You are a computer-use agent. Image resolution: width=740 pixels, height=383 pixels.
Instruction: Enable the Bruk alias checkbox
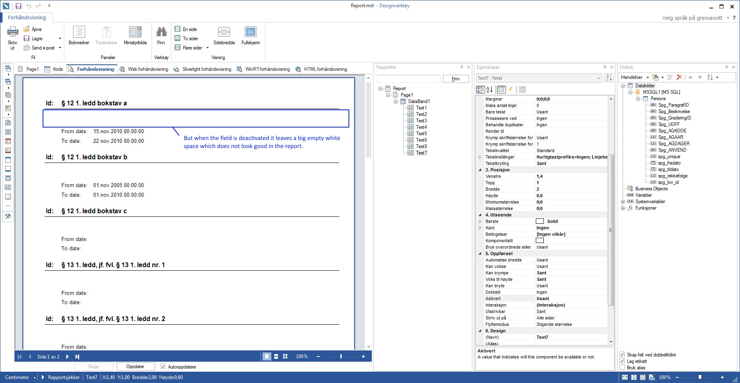tap(622, 367)
